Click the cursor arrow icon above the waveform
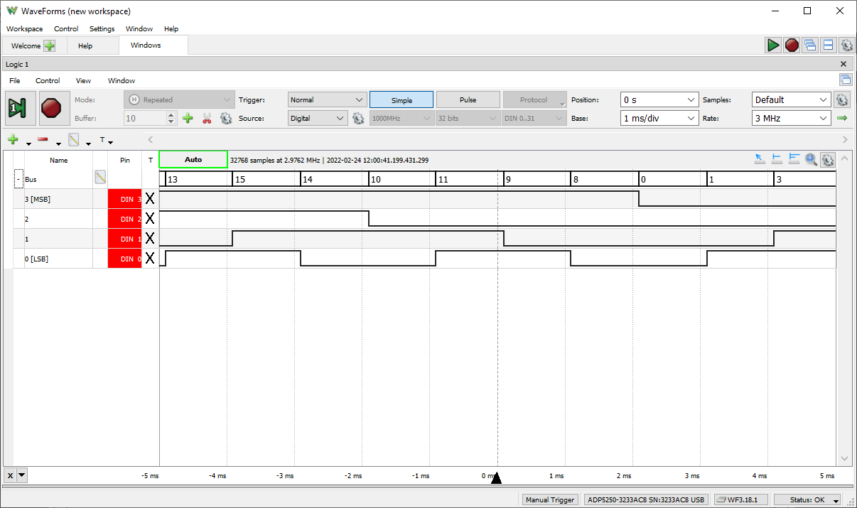The height and width of the screenshot is (508, 857). coord(760,160)
